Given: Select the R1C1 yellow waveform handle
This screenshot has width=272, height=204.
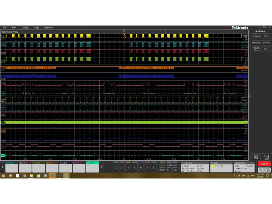Looking at the screenshot, I should click(x=3, y=37).
